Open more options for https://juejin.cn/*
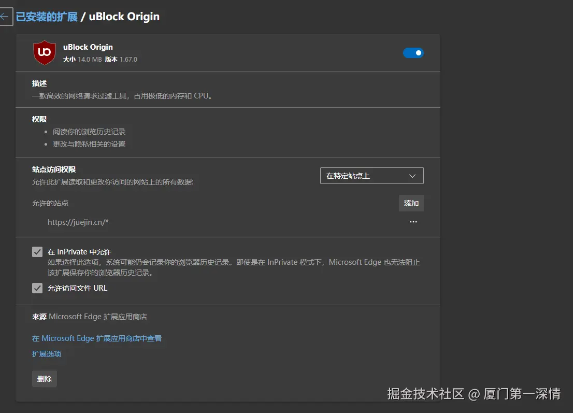Screen dimensions: 573x413 coord(413,222)
